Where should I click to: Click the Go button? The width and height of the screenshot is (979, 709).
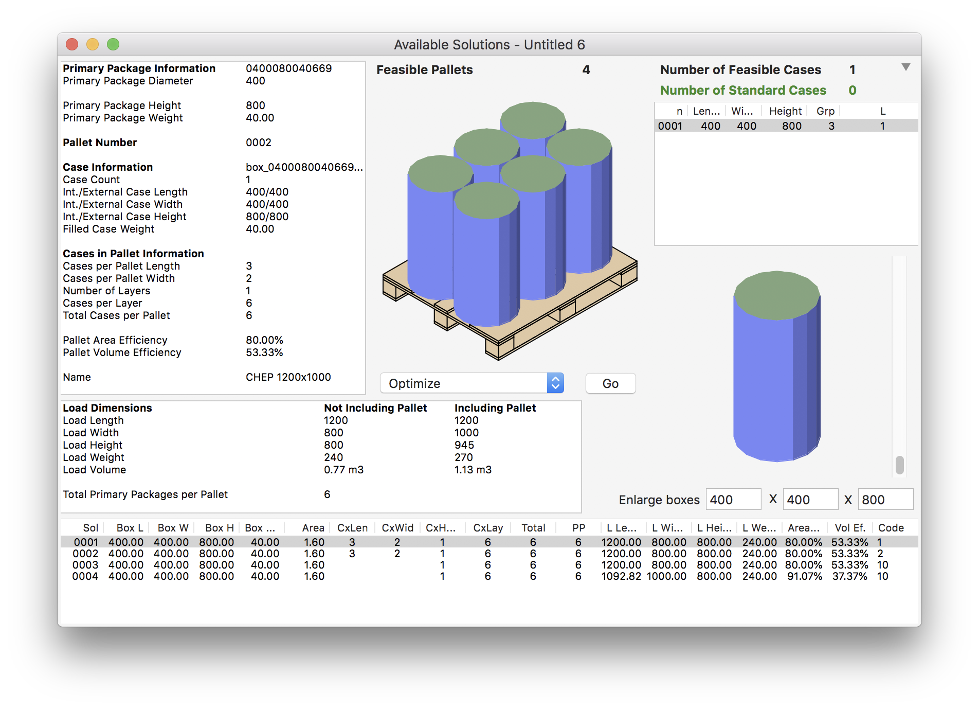610,383
